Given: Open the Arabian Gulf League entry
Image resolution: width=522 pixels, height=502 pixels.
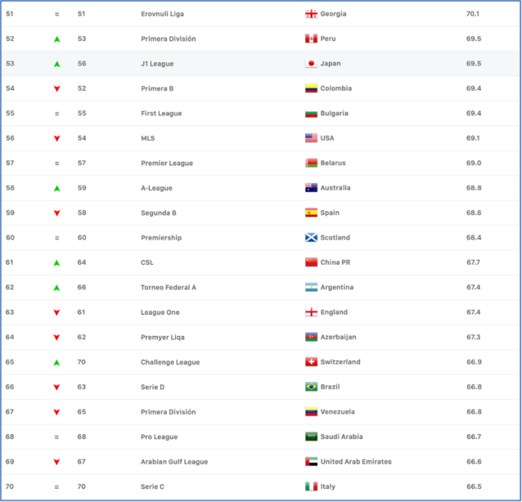Looking at the screenshot, I should tap(174, 461).
